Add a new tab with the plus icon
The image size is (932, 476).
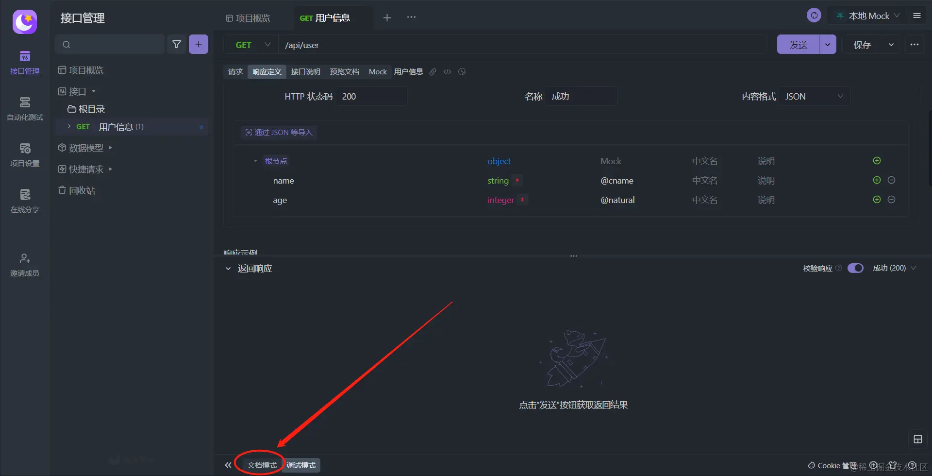pos(387,17)
